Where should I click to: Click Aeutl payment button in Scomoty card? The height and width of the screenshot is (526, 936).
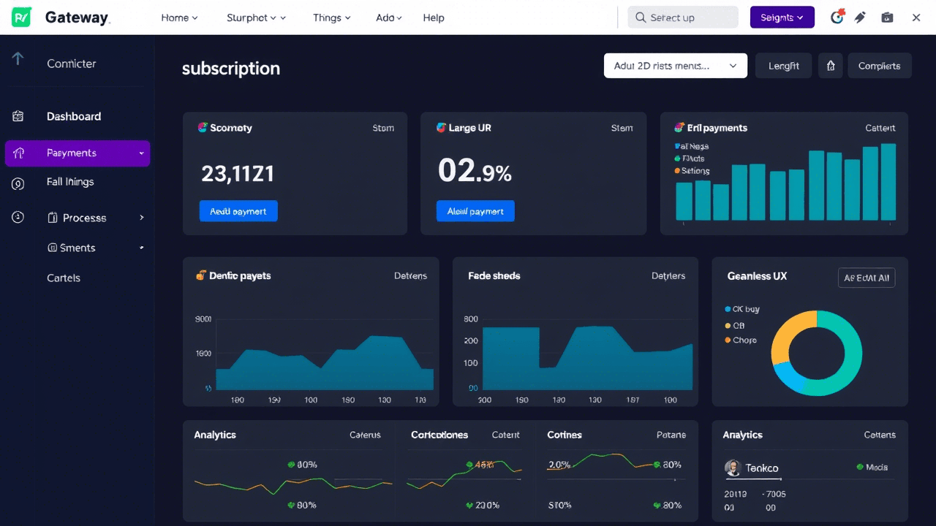click(238, 211)
